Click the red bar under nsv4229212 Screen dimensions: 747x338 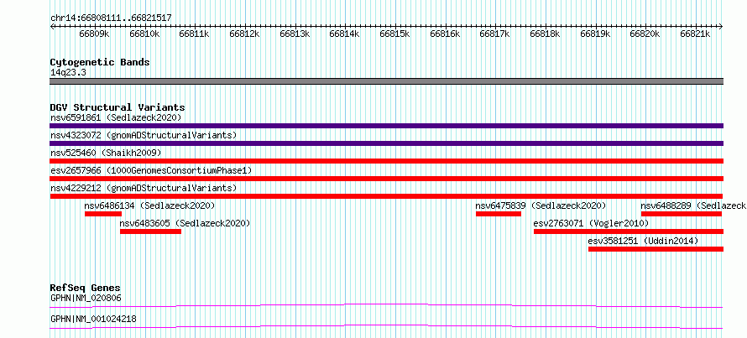point(386,196)
